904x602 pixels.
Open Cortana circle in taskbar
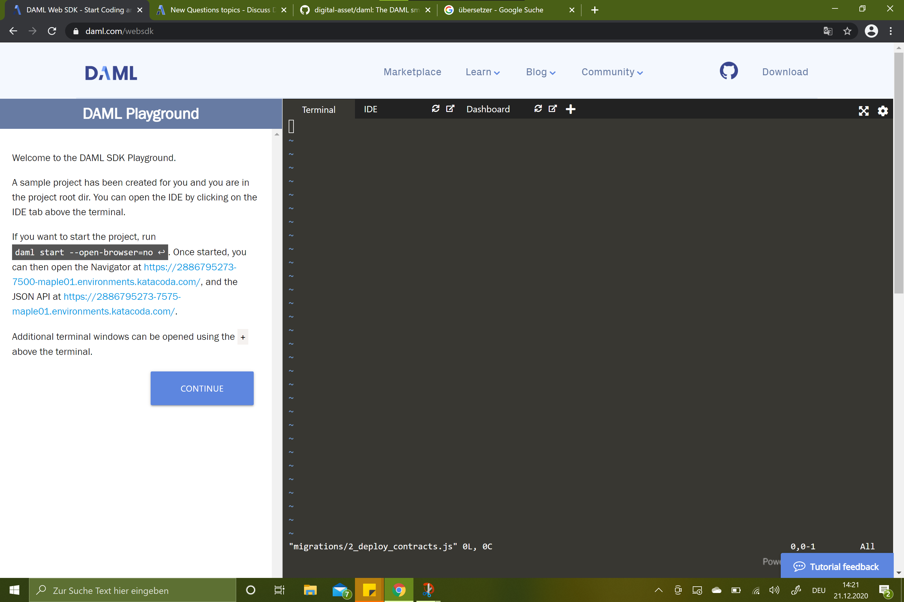tap(251, 590)
